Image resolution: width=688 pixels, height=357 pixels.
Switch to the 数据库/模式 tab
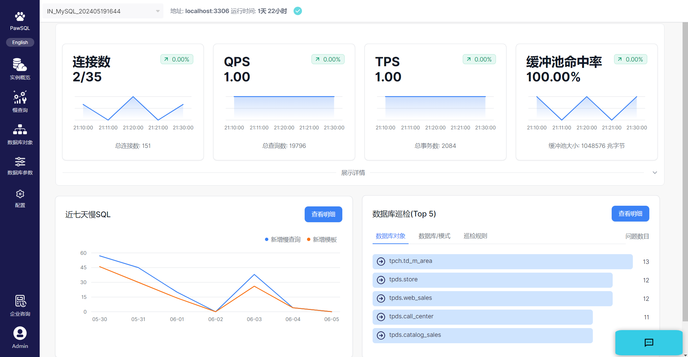click(x=434, y=236)
